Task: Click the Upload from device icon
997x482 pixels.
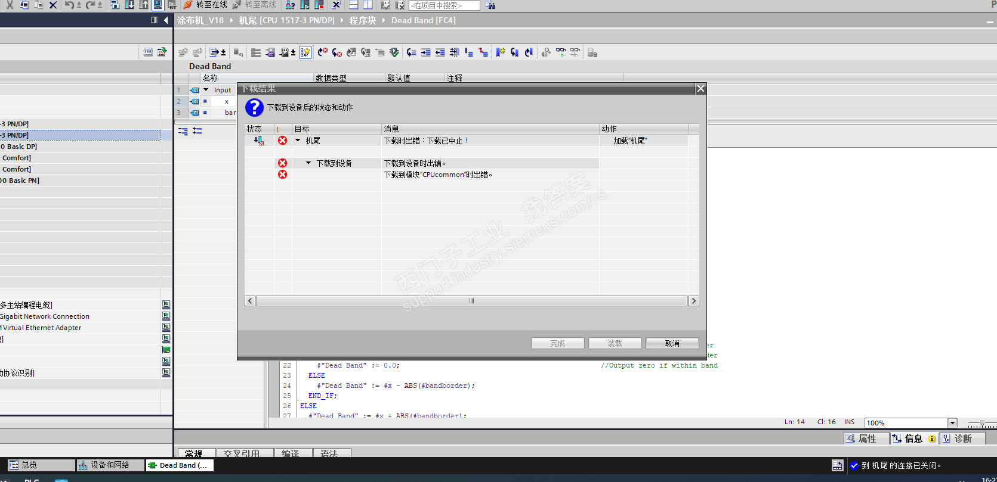Action: pyautogui.click(x=144, y=5)
